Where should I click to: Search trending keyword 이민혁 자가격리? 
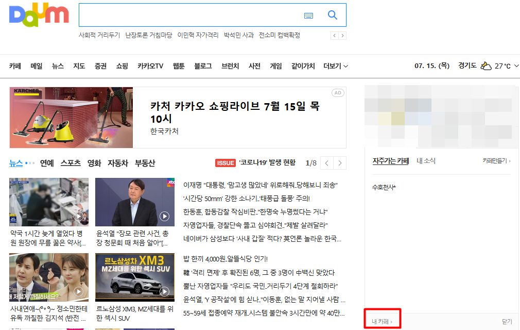198,35
